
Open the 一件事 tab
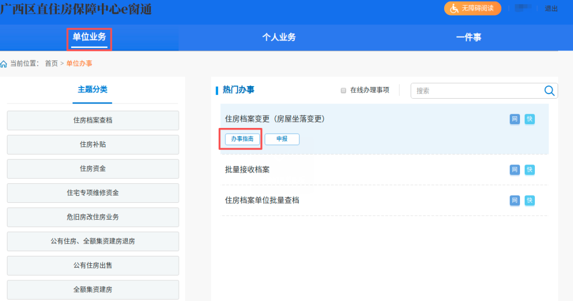(468, 37)
